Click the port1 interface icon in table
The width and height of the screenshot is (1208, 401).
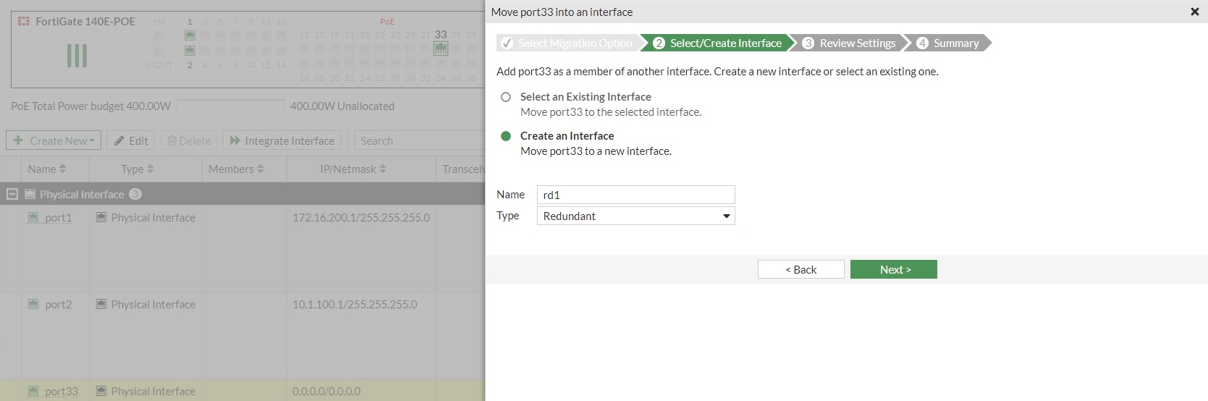coord(33,217)
